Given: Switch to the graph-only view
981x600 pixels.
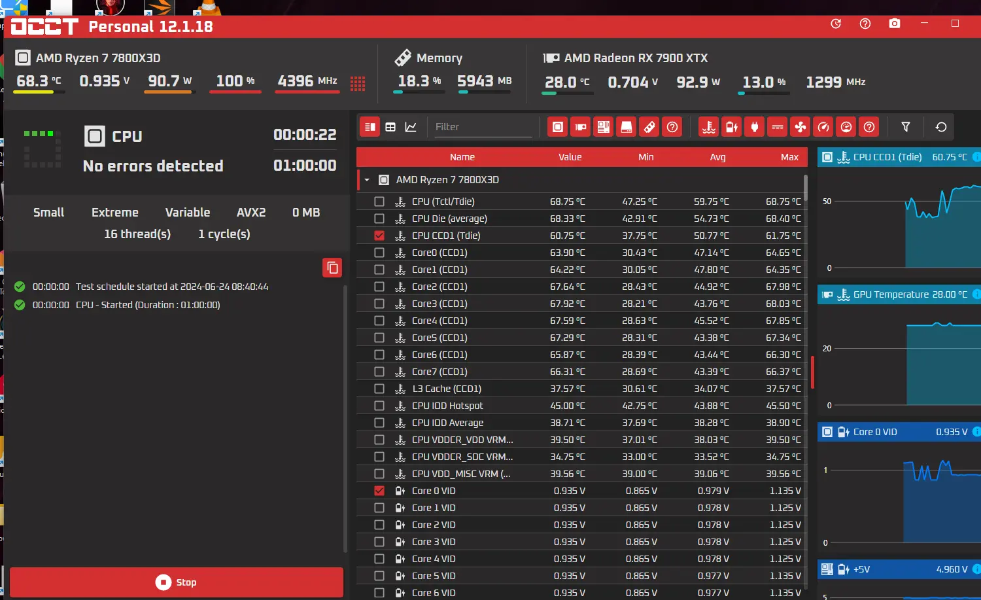Looking at the screenshot, I should [x=411, y=127].
